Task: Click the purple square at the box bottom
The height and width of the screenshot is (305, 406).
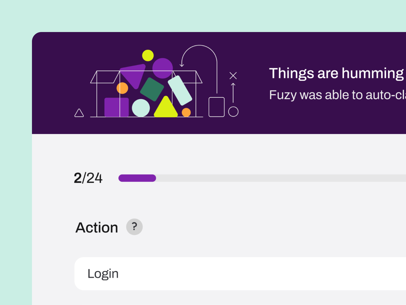Action: (x=116, y=107)
